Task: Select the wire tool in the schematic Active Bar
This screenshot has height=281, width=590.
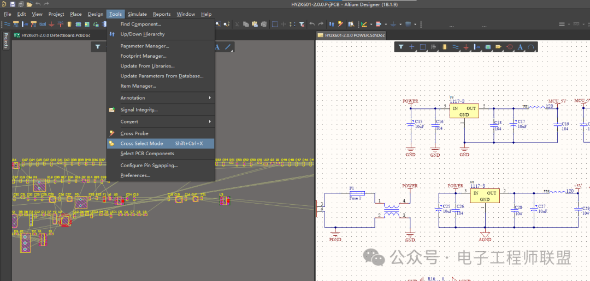Action: point(455,47)
